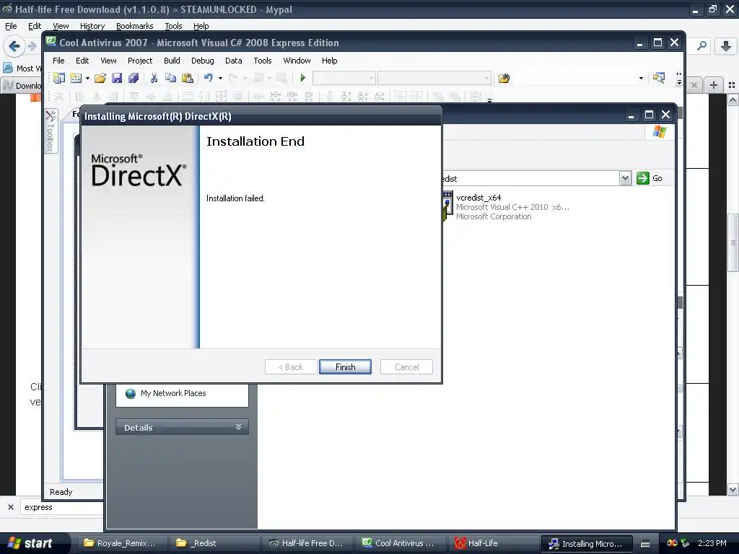Open the Project menu
Image resolution: width=739 pixels, height=554 pixels.
pos(140,61)
